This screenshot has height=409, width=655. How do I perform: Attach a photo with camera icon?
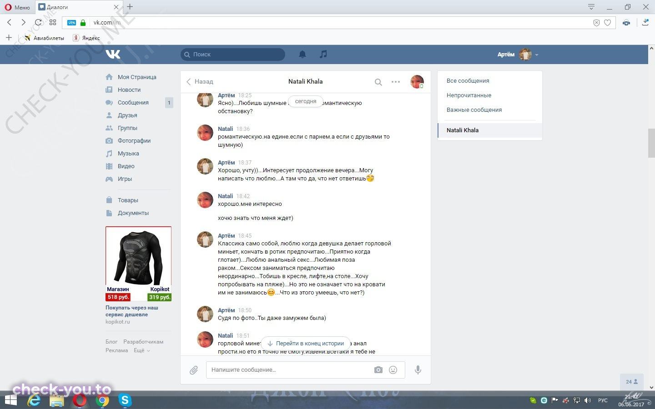coord(378,370)
